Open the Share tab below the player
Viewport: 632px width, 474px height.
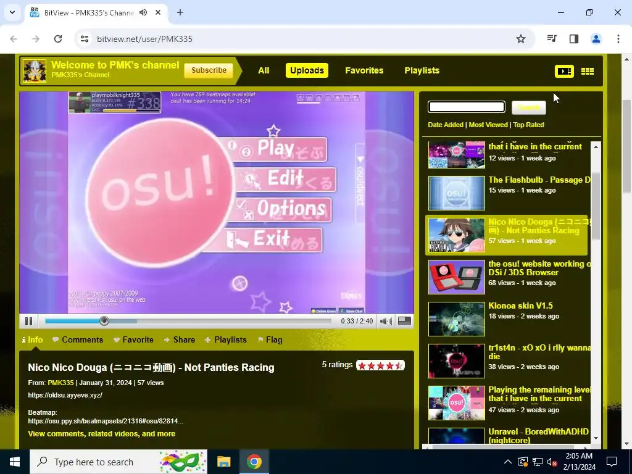point(180,340)
